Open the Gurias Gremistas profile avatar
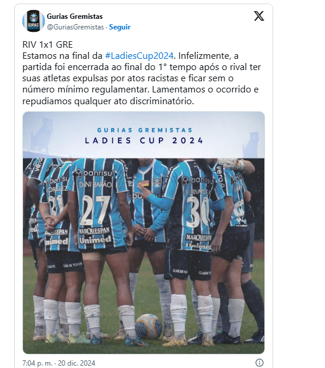Image resolution: width=325 pixels, height=368 pixels. tap(34, 21)
